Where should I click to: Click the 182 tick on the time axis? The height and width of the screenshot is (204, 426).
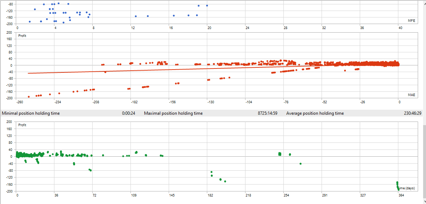pos(210,195)
